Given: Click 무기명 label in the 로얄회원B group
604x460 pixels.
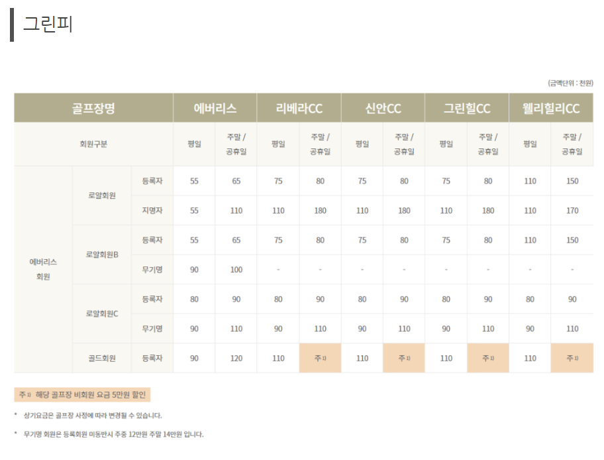Looking at the screenshot, I should point(152,270).
